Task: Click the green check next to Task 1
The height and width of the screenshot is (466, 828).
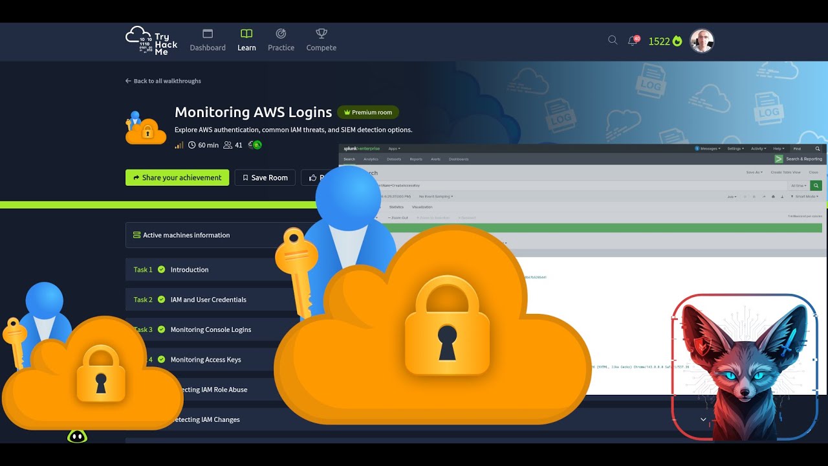Action: click(161, 269)
